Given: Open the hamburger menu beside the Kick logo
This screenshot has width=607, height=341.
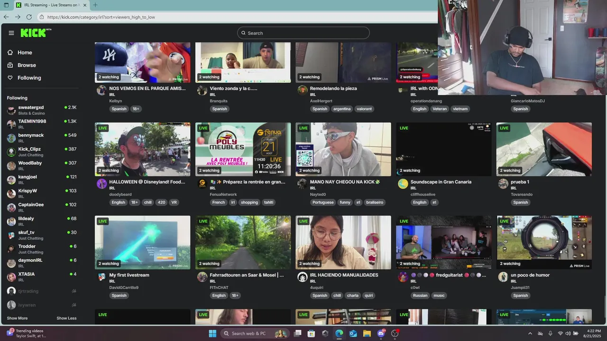Looking at the screenshot, I should (x=11, y=33).
